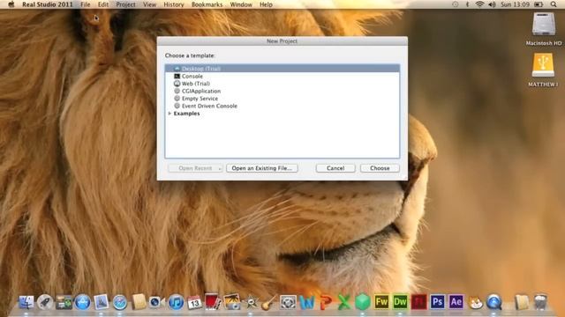Click the Sun 13:09 clock

tap(516, 4)
